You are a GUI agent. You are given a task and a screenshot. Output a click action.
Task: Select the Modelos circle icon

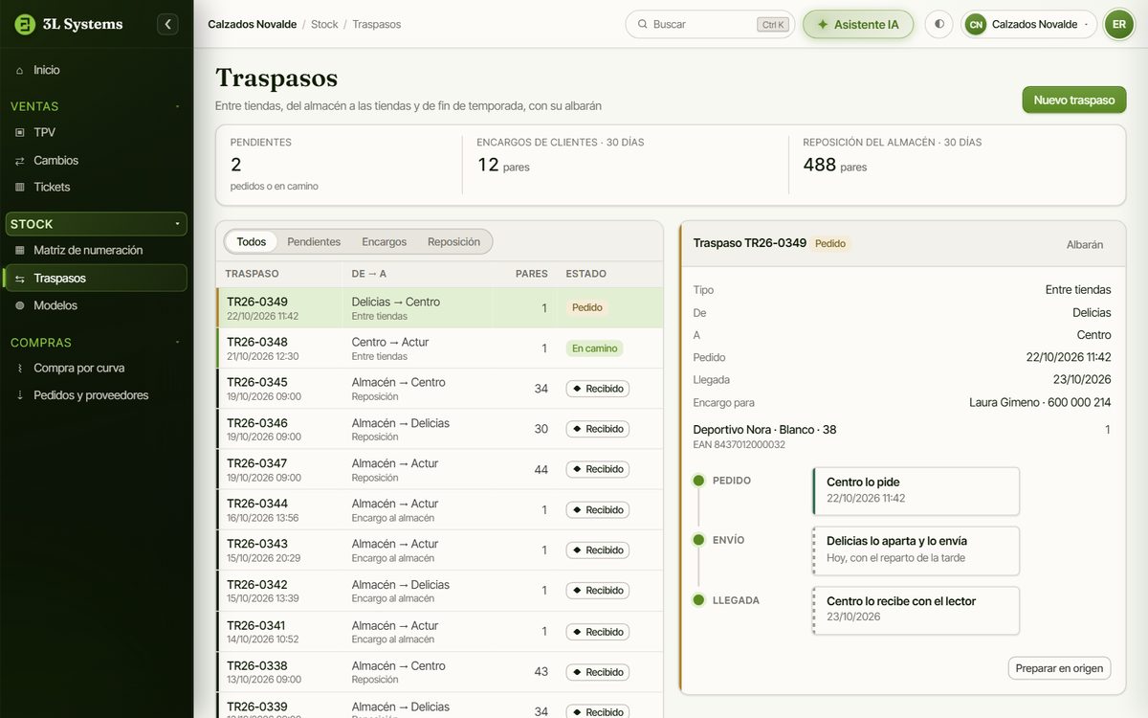19,306
